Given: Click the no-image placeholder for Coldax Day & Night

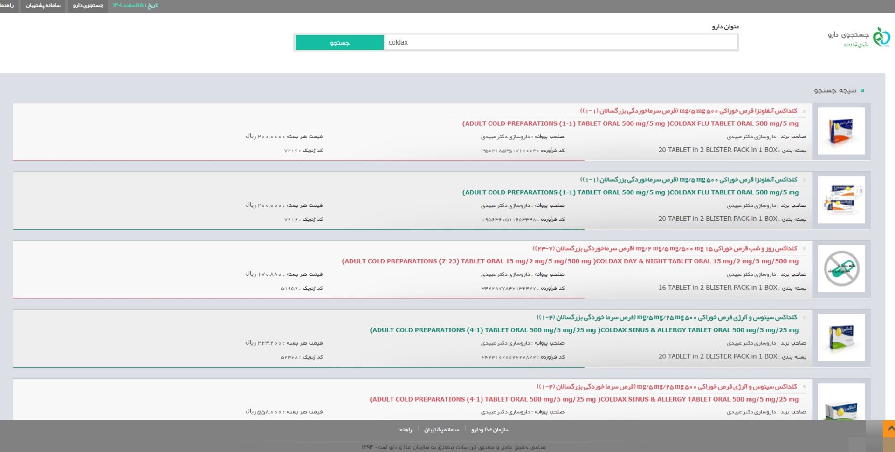Looking at the screenshot, I should tap(841, 268).
